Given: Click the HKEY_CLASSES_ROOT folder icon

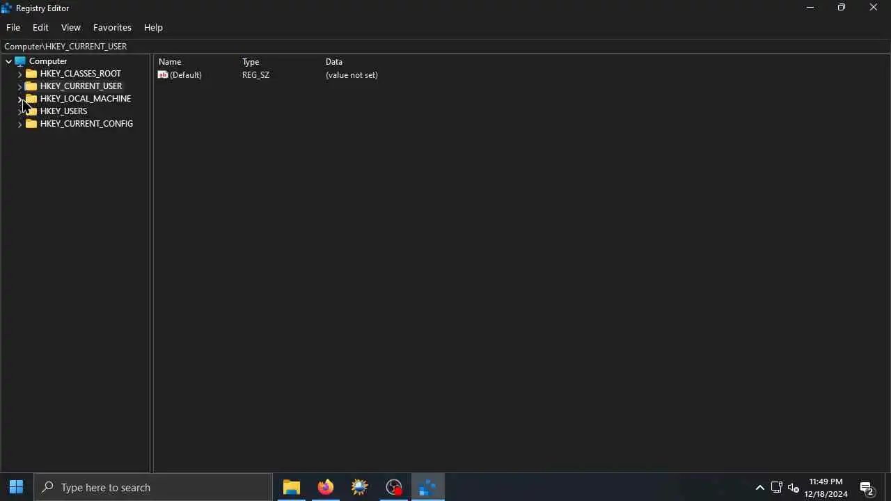Looking at the screenshot, I should click(31, 74).
